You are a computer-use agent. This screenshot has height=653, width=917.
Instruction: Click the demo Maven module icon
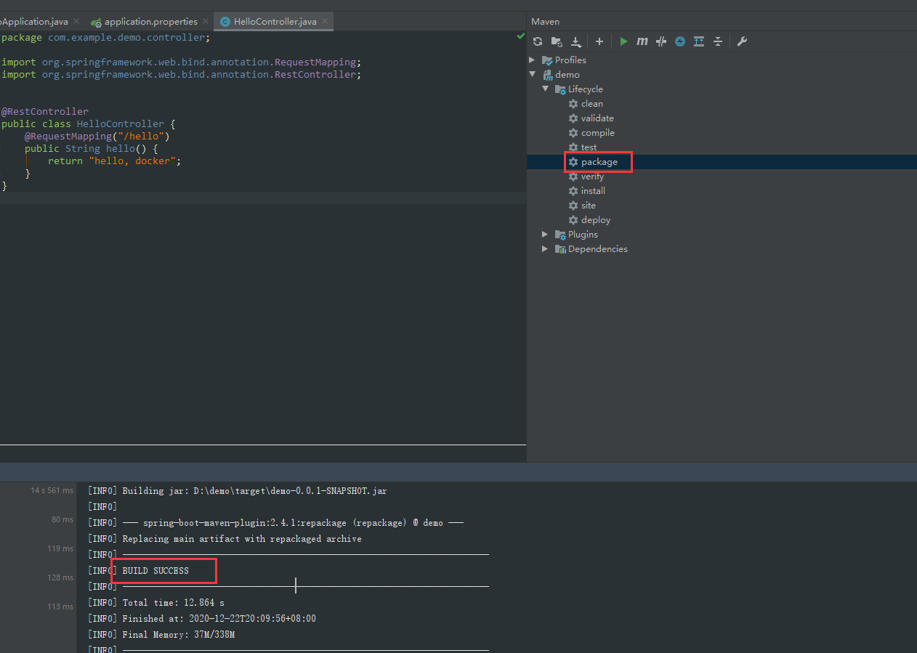coord(547,74)
